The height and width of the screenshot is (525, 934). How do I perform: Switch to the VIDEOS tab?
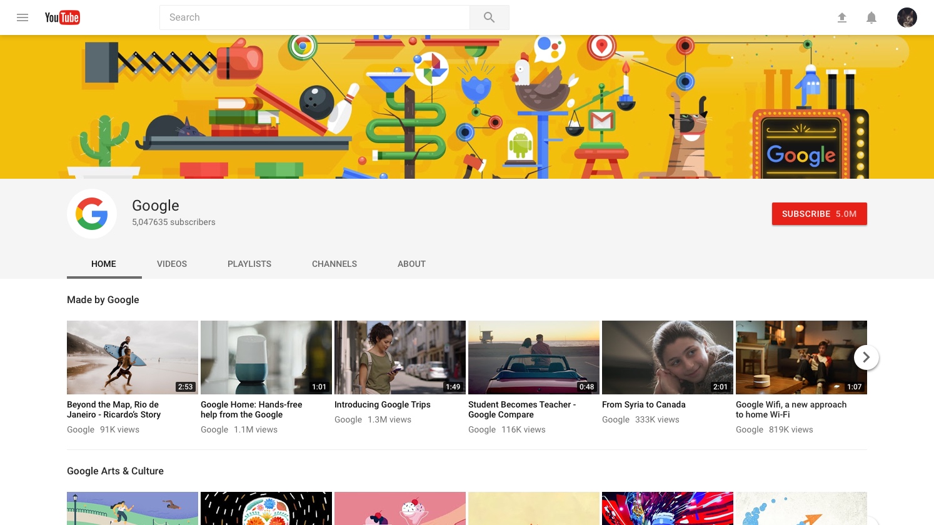172,264
